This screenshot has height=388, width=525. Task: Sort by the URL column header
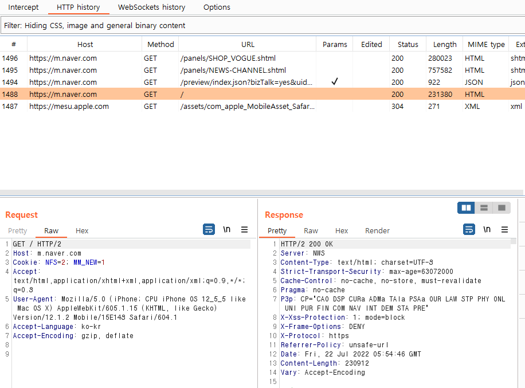click(248, 45)
